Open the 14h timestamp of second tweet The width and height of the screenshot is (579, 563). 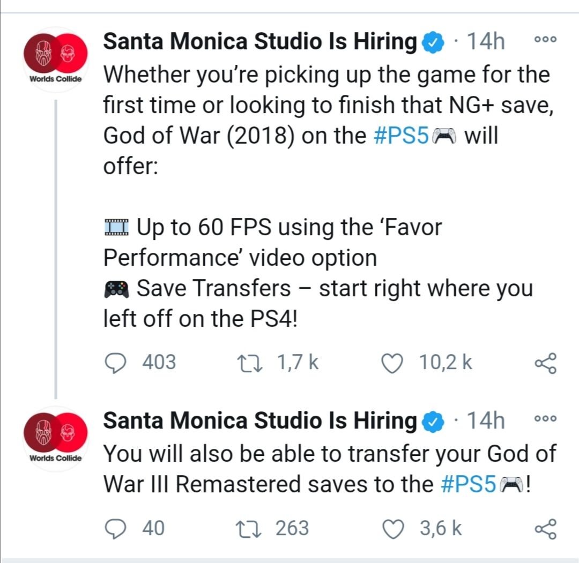pos(486,421)
